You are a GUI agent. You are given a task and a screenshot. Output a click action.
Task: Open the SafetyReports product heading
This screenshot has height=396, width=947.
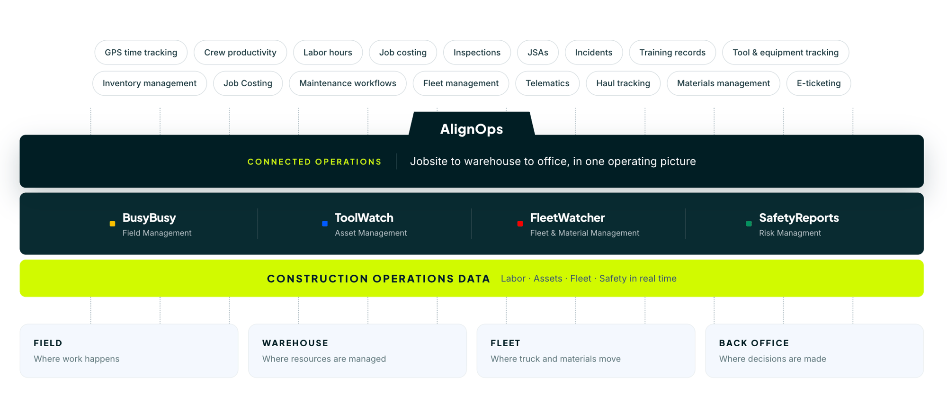799,218
